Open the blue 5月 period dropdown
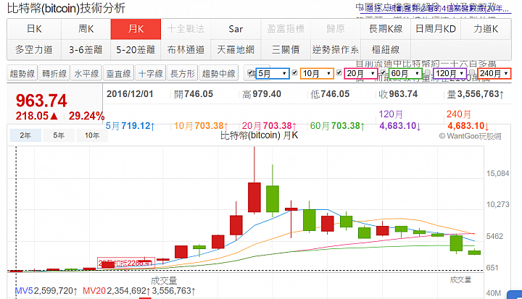Screen dimensions: 522x299 (273, 74)
